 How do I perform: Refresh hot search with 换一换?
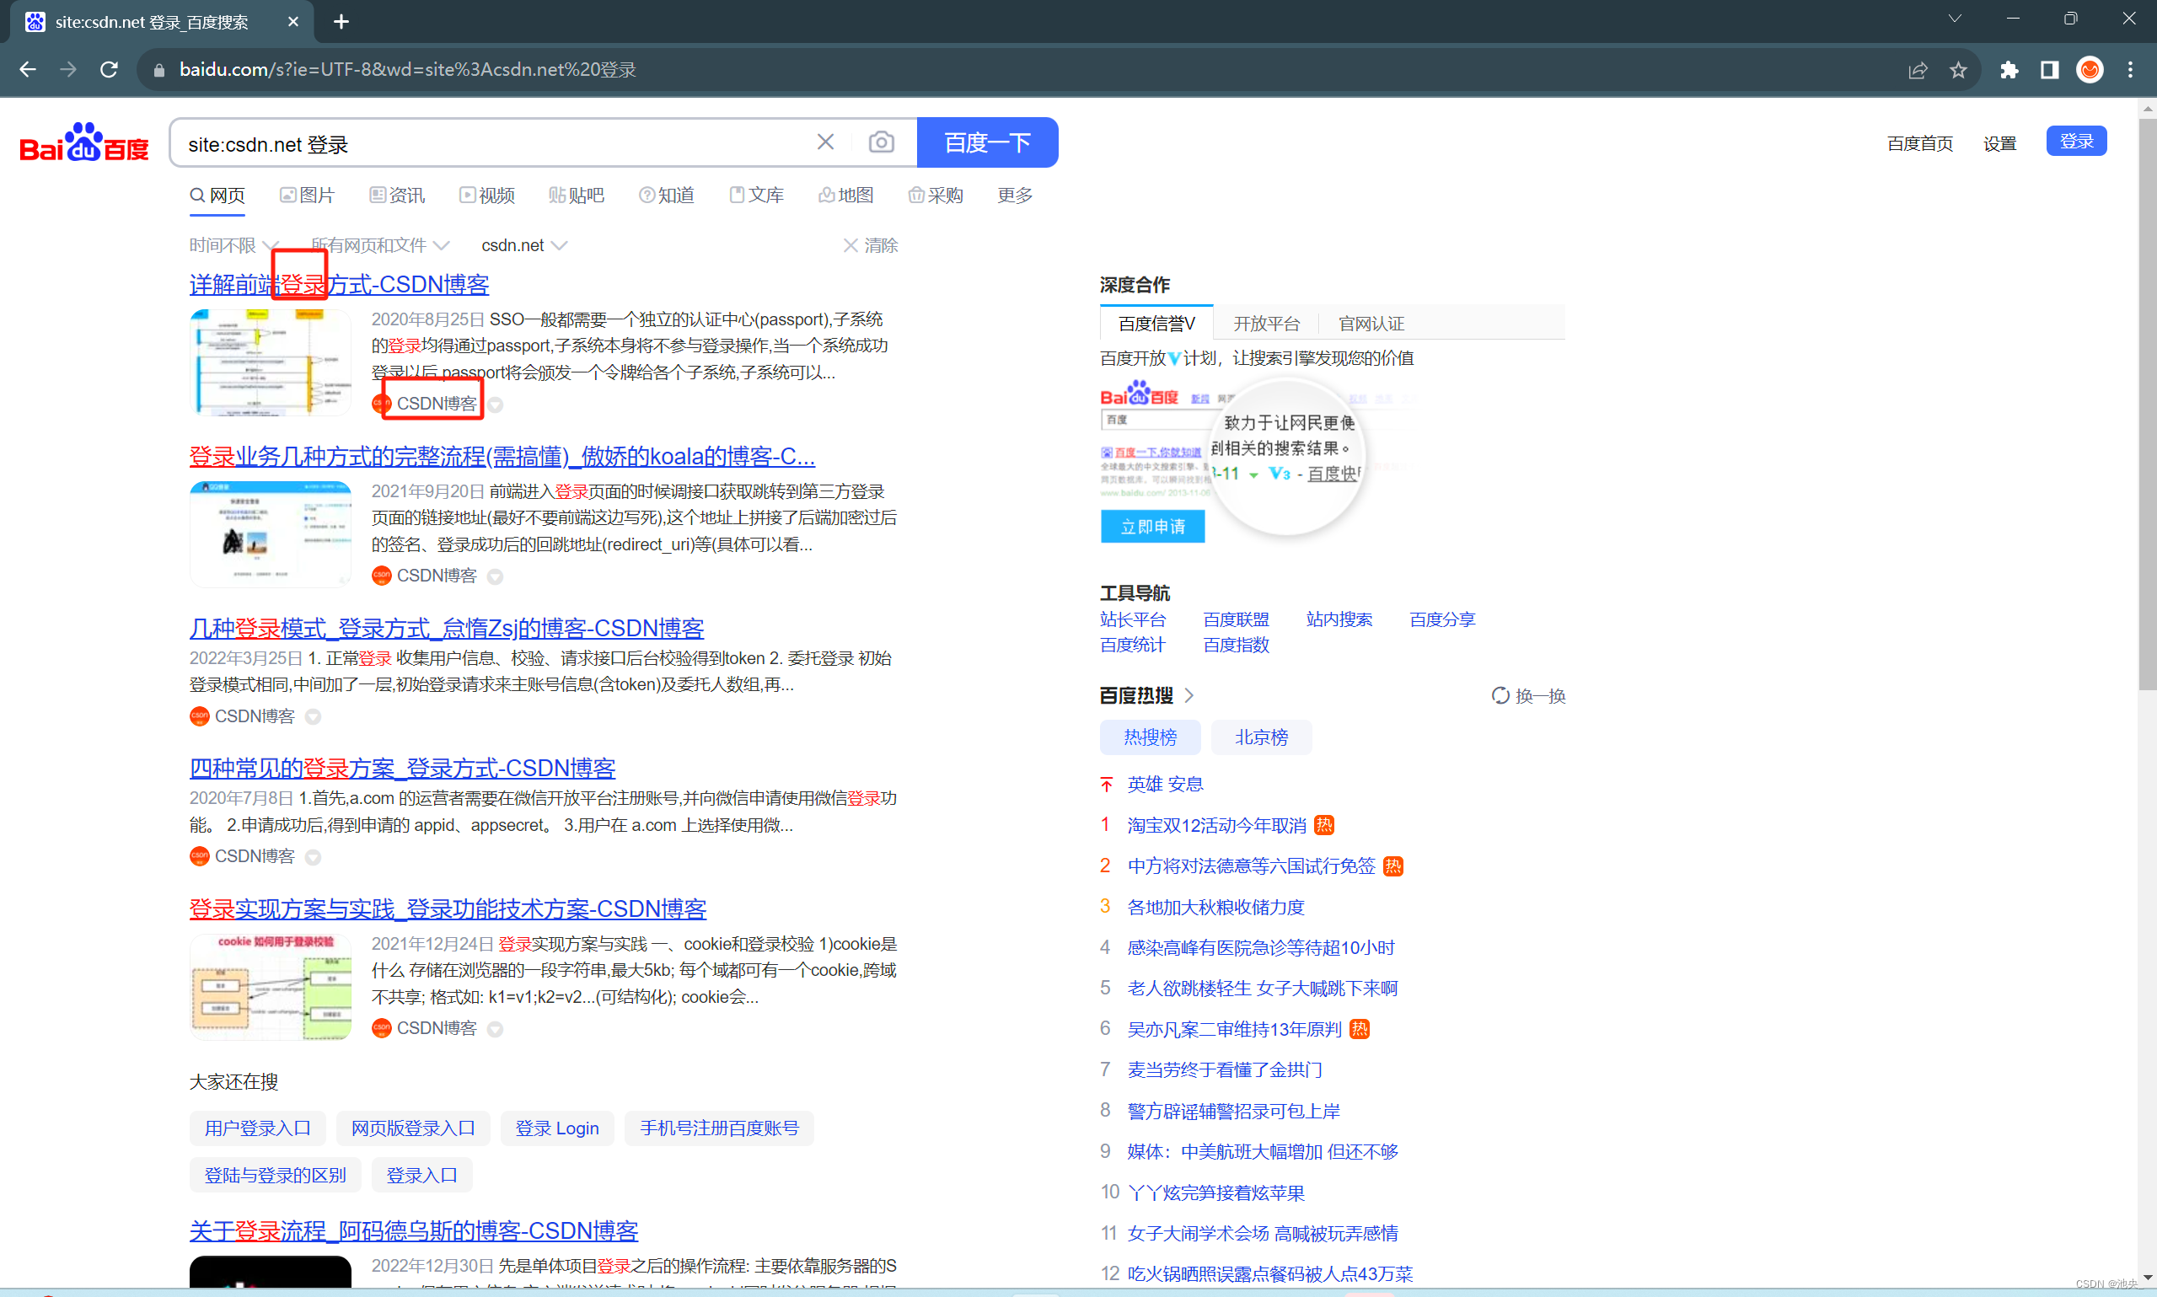[1527, 696]
